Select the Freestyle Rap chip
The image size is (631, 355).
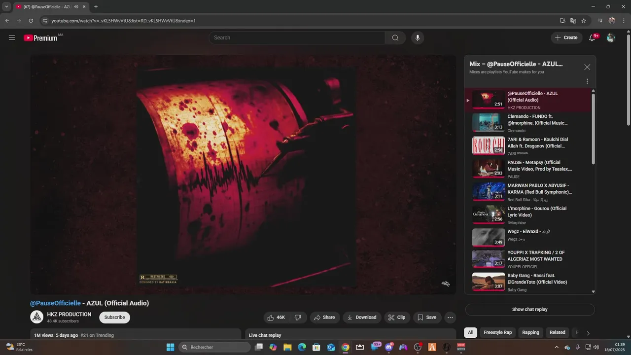coord(498,332)
